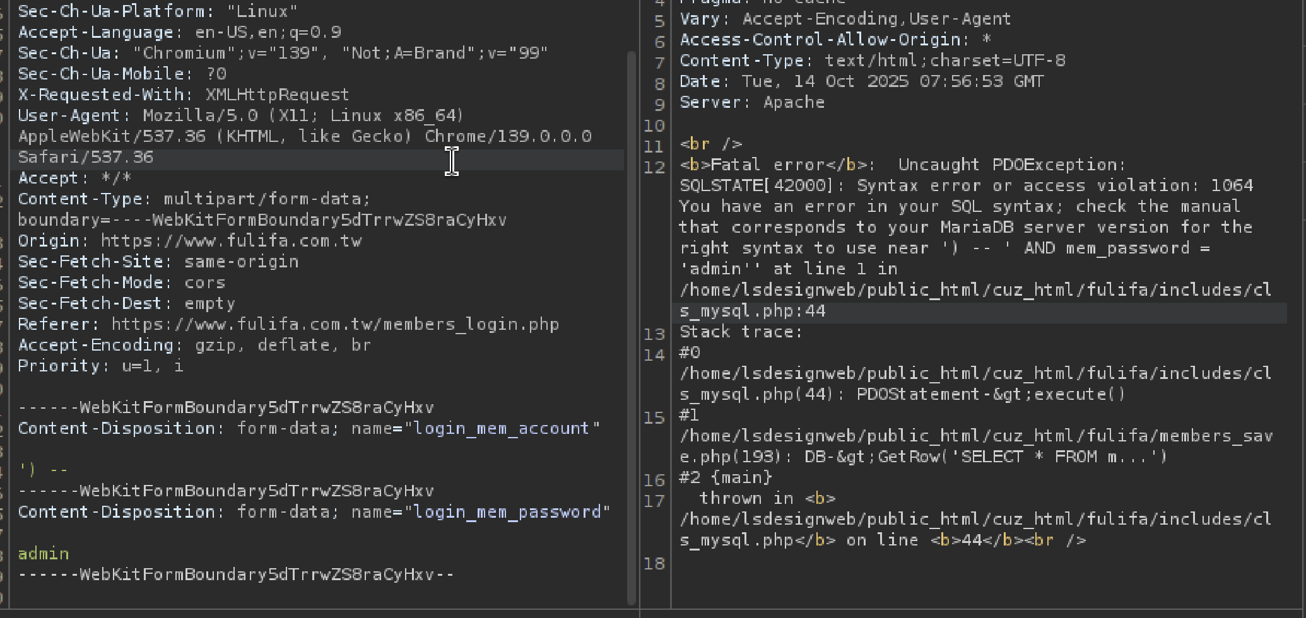Click Sec-Fetch-Dest: empty header
Viewport: 1306px width, 618px height.
[127, 303]
